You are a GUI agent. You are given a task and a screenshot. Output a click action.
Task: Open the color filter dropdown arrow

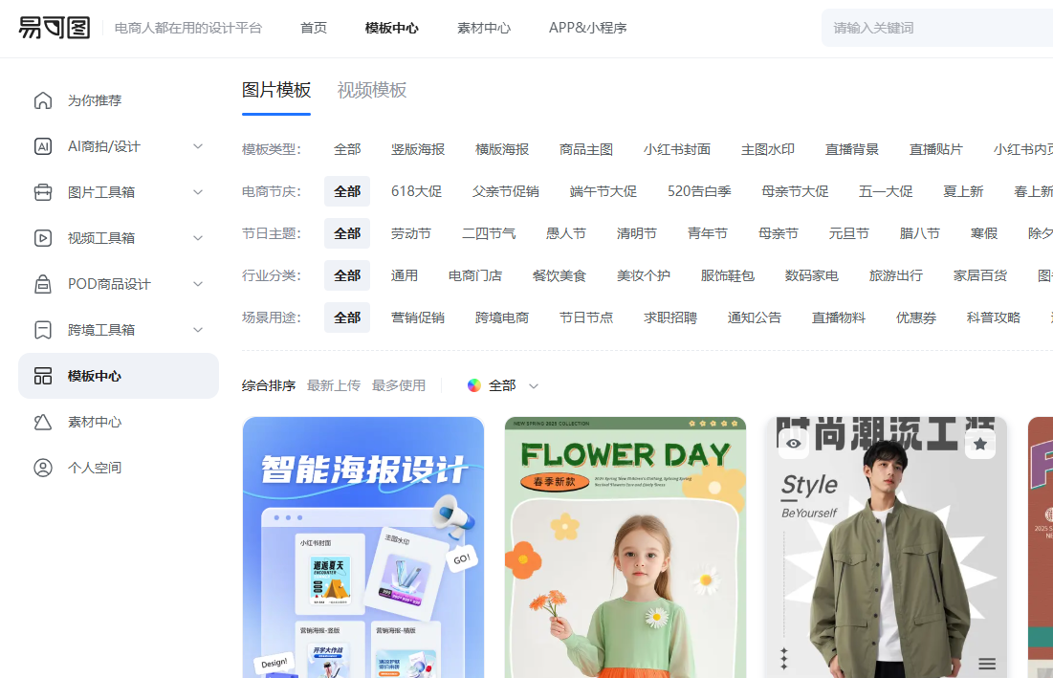[534, 386]
